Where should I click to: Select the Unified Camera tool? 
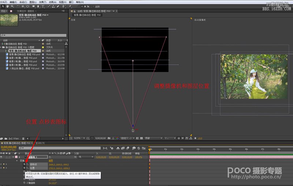23,6
